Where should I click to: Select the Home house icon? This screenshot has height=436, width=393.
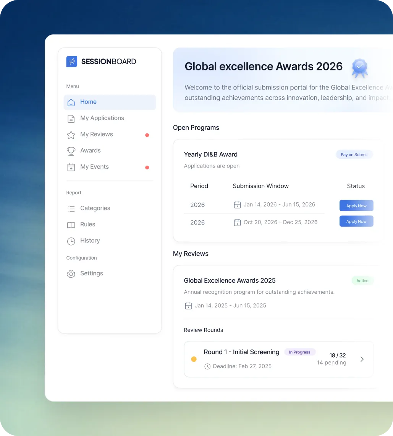point(71,102)
